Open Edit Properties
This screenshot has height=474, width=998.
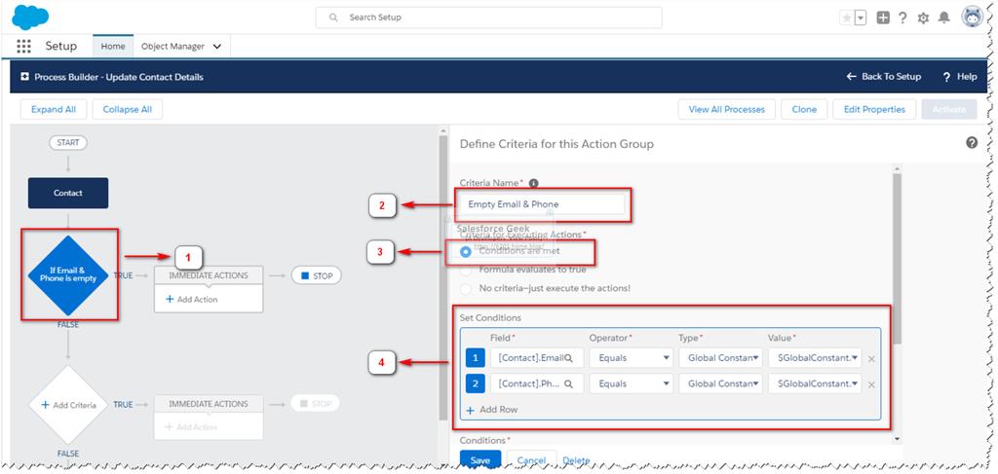[x=874, y=109]
